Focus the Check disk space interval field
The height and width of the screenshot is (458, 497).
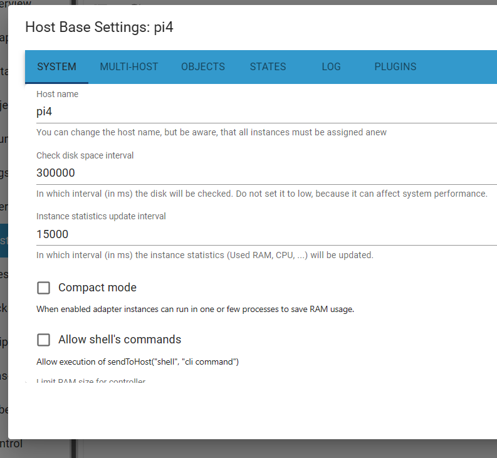tap(263, 173)
